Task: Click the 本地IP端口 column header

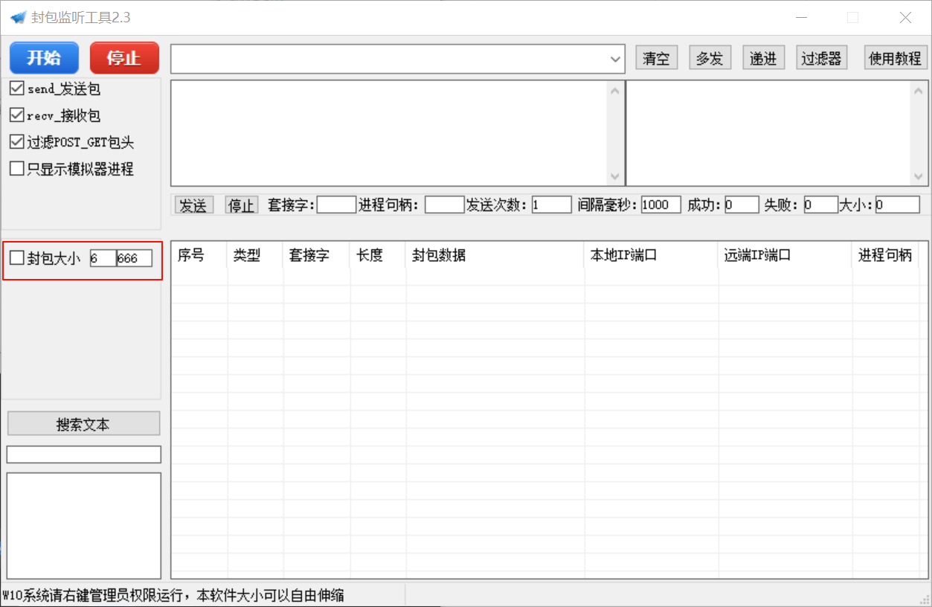Action: coord(652,255)
